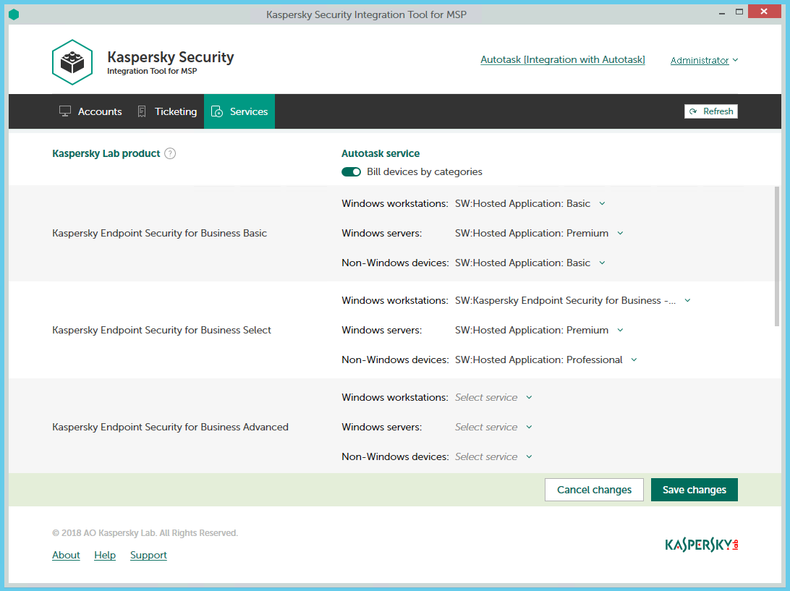Click the Refresh button

coord(710,111)
